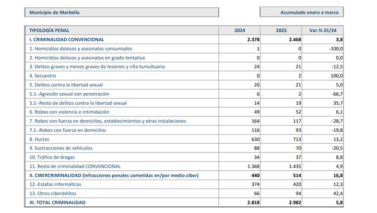This screenshot has height=213, width=377.
Task: Select '13.-Otros ciberdelitos' row label
Action: 53,194
